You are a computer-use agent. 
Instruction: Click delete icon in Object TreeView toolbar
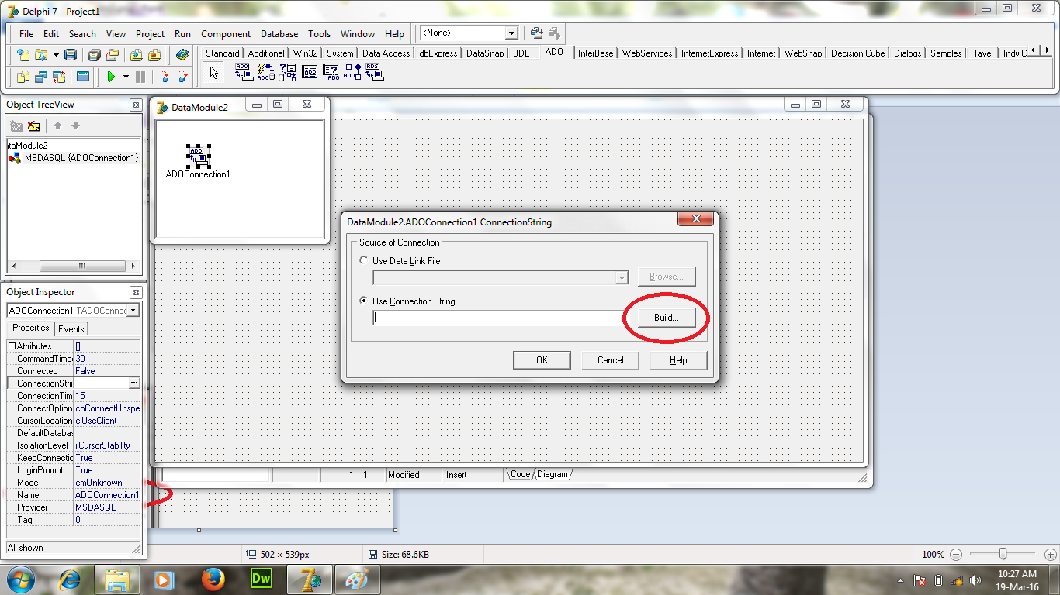(34, 126)
